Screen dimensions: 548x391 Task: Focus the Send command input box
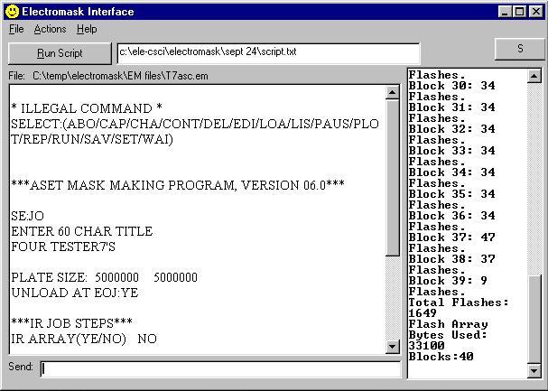pos(220,368)
